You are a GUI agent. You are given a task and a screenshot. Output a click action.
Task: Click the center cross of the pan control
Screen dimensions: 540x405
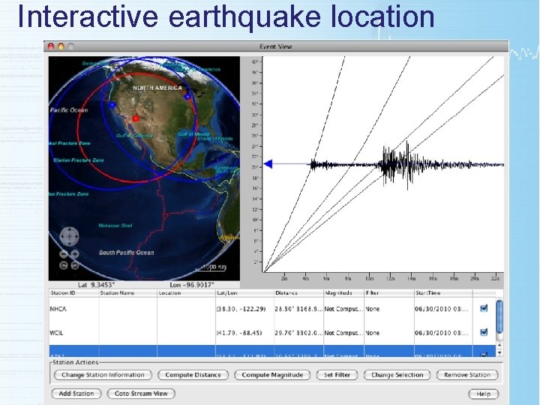point(69,236)
